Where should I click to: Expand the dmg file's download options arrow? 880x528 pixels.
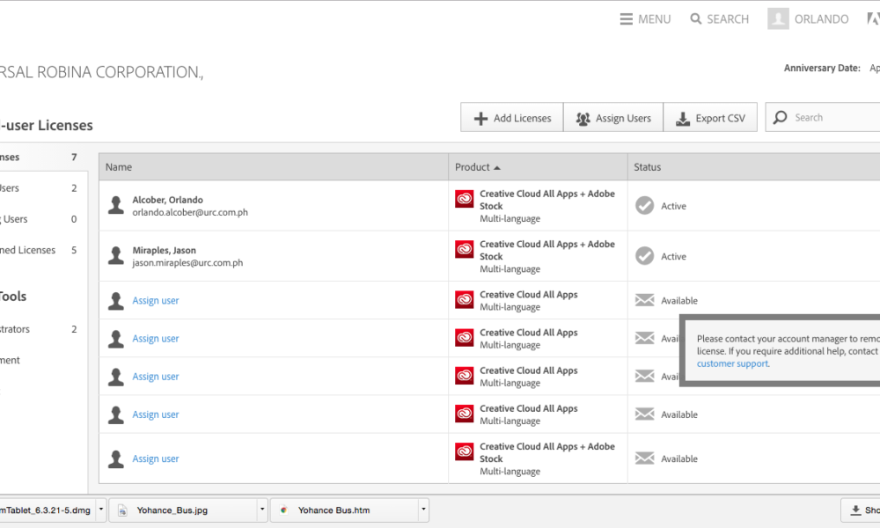tap(100, 510)
